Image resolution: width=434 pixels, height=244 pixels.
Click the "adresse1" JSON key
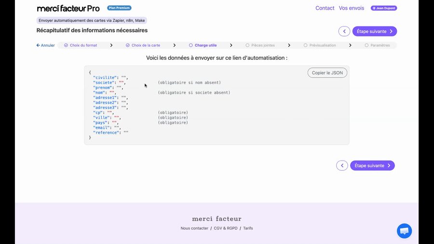(x=105, y=97)
